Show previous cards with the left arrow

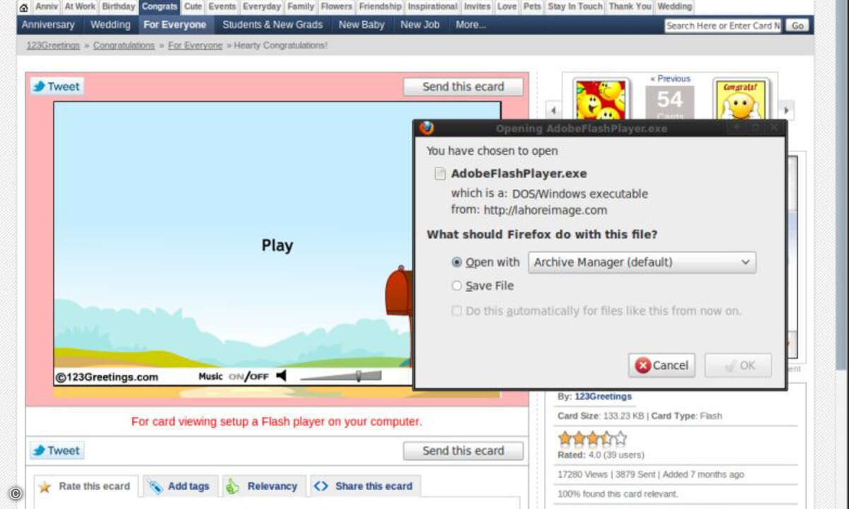(x=554, y=110)
